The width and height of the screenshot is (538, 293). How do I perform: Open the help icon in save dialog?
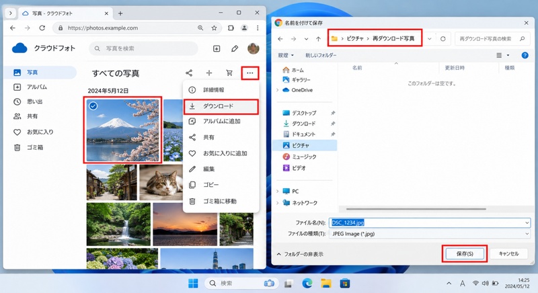525,55
